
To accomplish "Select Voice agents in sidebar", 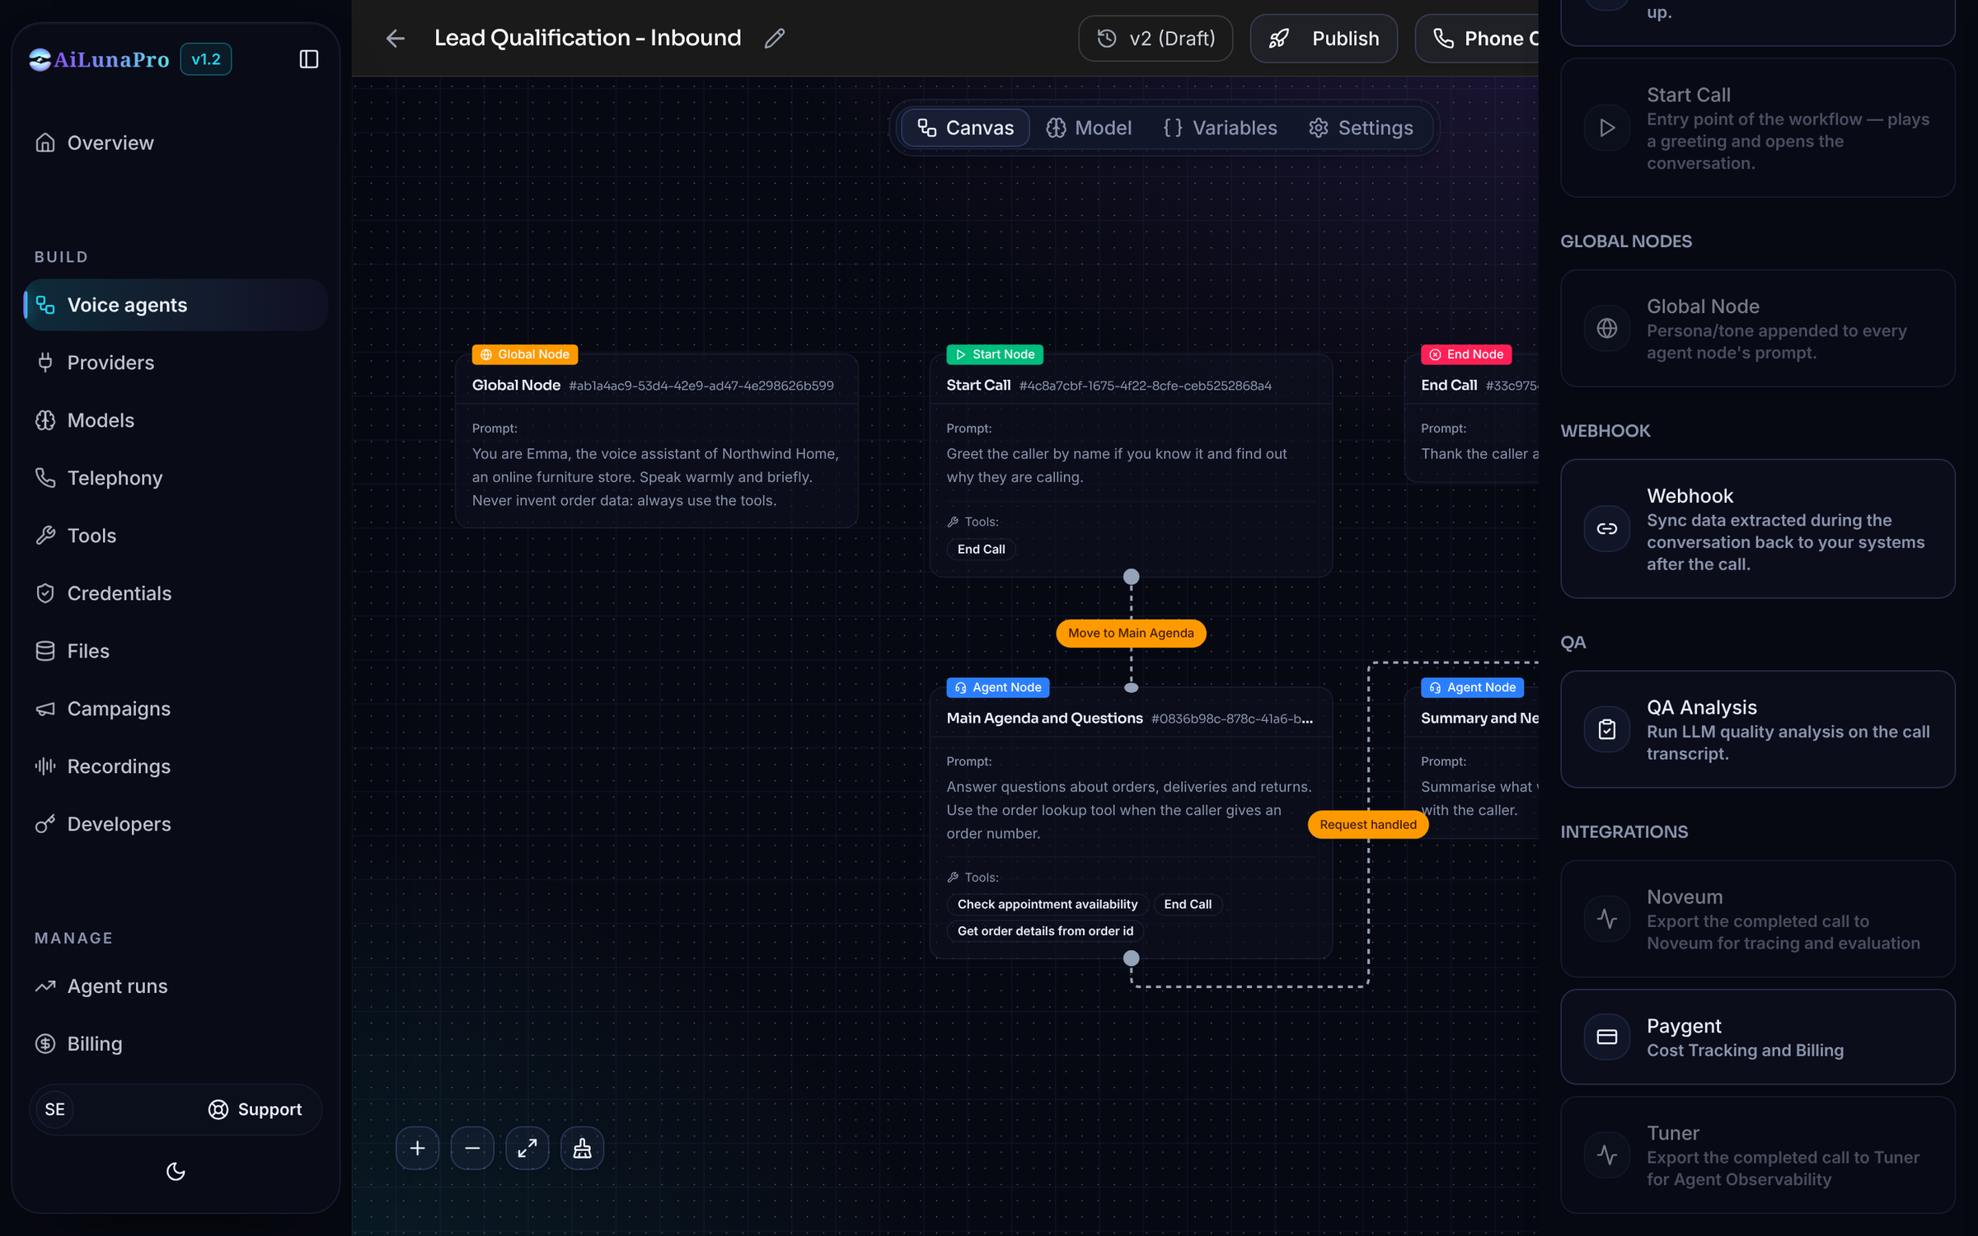I will click(x=176, y=305).
